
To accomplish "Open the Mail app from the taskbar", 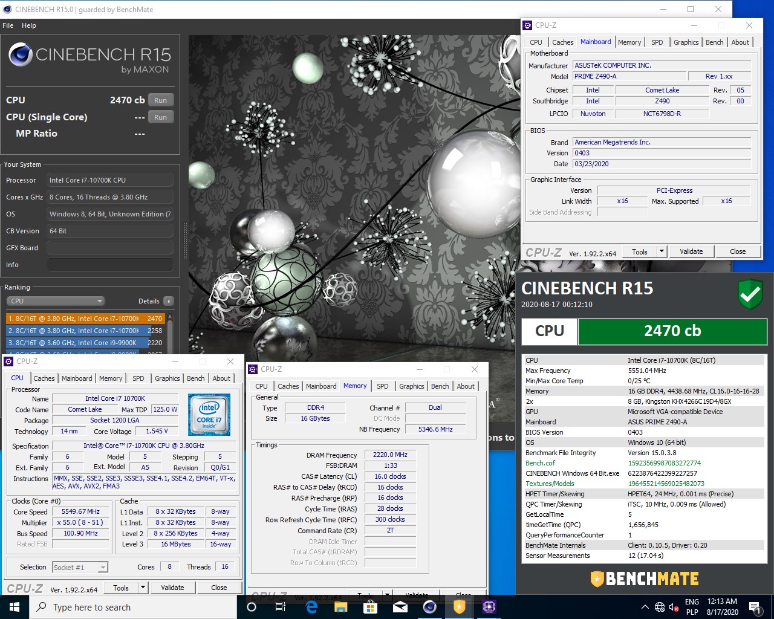I will click(400, 607).
